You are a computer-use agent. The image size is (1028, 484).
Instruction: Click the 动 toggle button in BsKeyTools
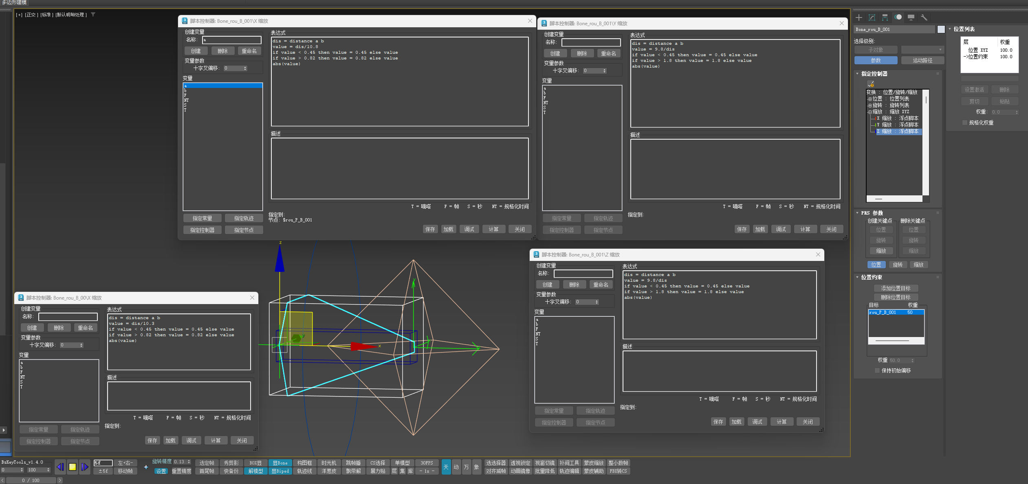tap(456, 467)
